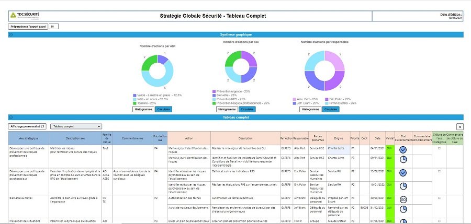Click the 'Définir et suivre les indicateurs RPS' cell

click(x=245, y=174)
